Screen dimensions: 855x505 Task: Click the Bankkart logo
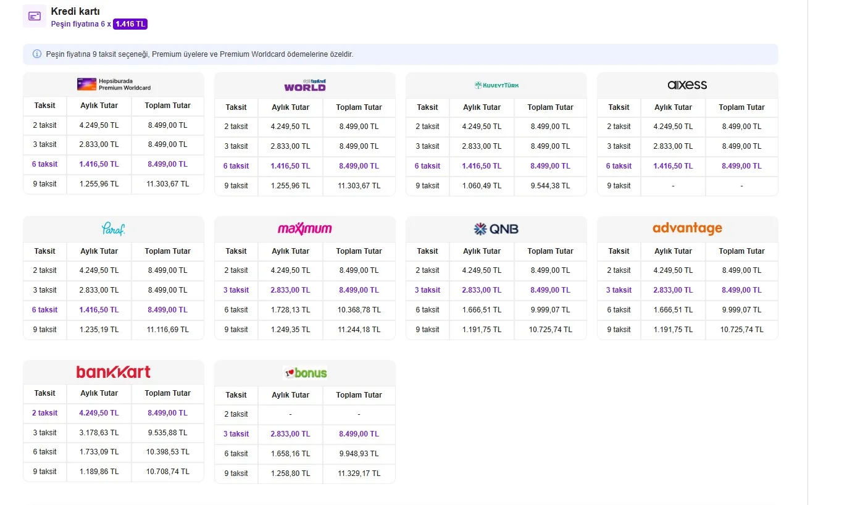[x=114, y=372]
